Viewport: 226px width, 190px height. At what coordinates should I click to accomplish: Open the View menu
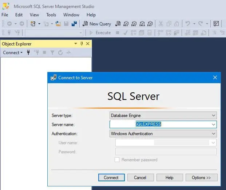coord(34,15)
